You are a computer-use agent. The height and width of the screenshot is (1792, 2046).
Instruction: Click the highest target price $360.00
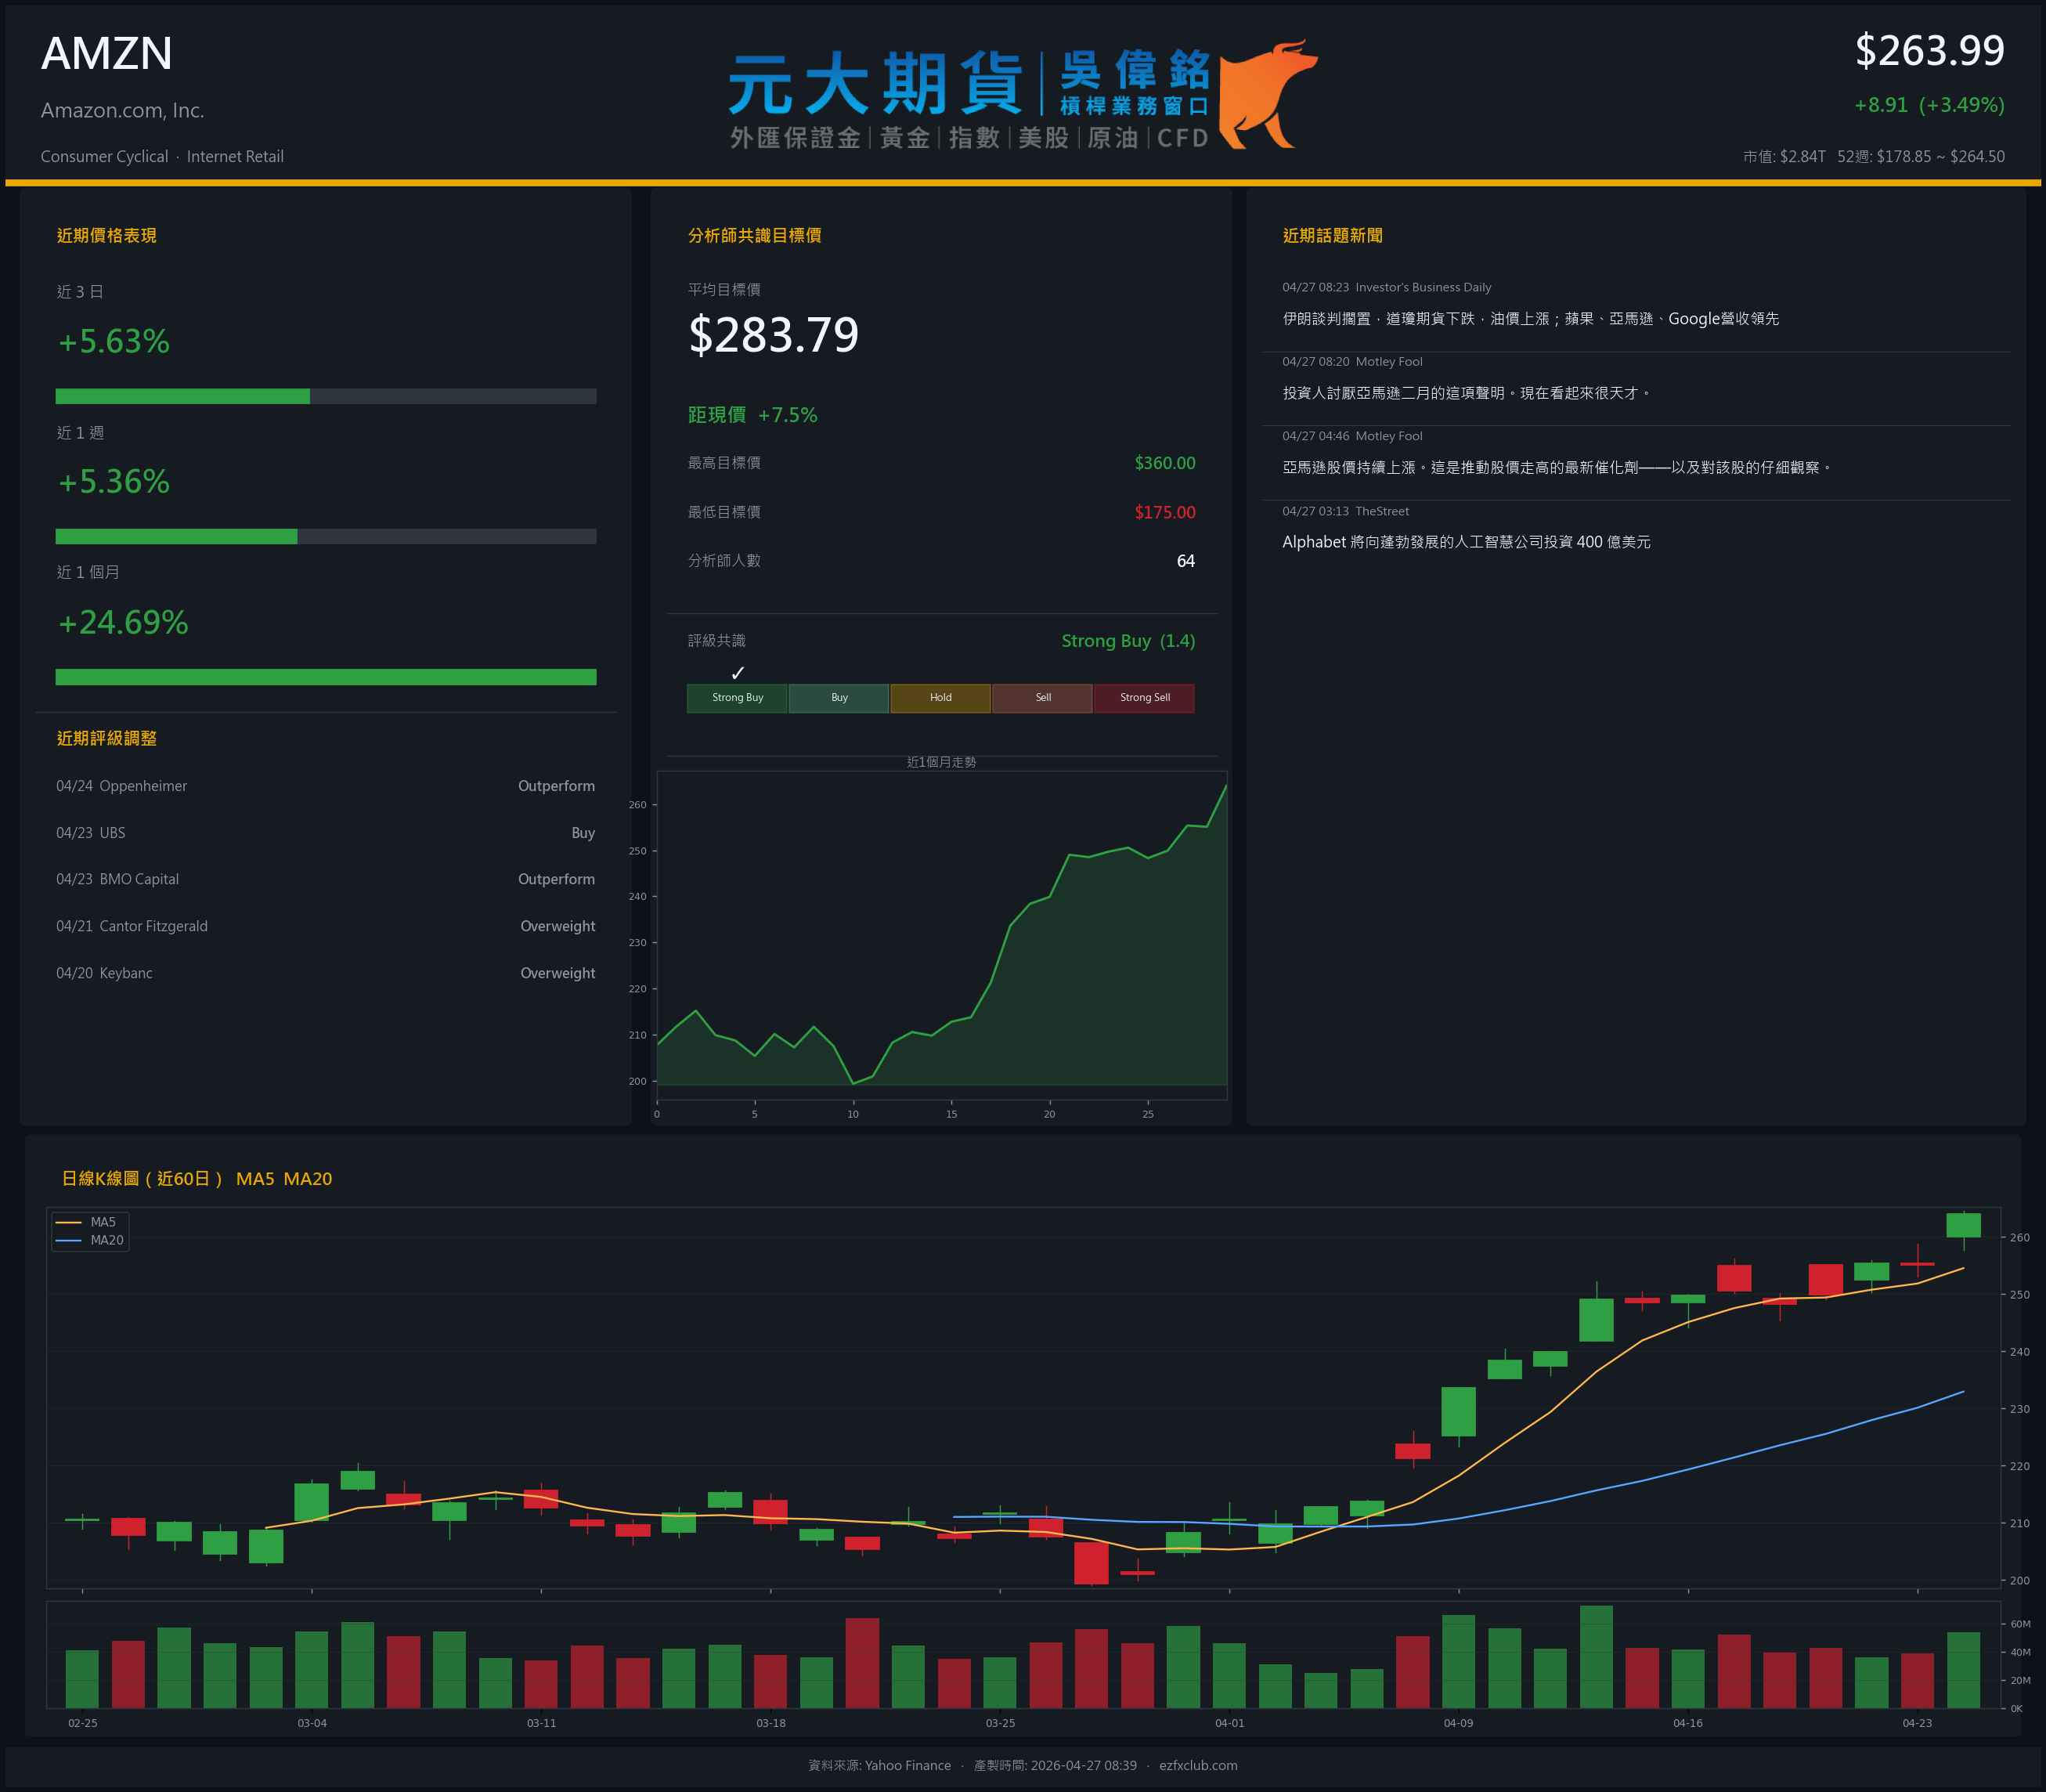1164,463
